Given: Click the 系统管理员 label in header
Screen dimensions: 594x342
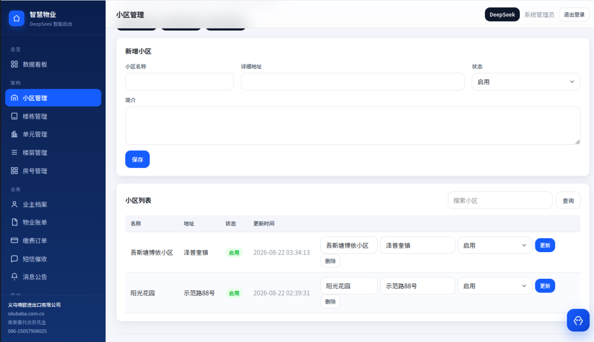Looking at the screenshot, I should (x=539, y=14).
